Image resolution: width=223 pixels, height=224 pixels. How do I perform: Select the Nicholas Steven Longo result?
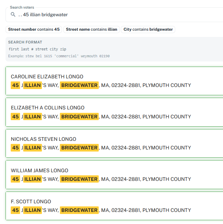(44, 139)
